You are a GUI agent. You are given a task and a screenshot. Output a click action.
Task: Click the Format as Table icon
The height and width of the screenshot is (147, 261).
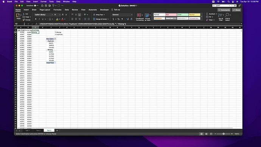147,15
